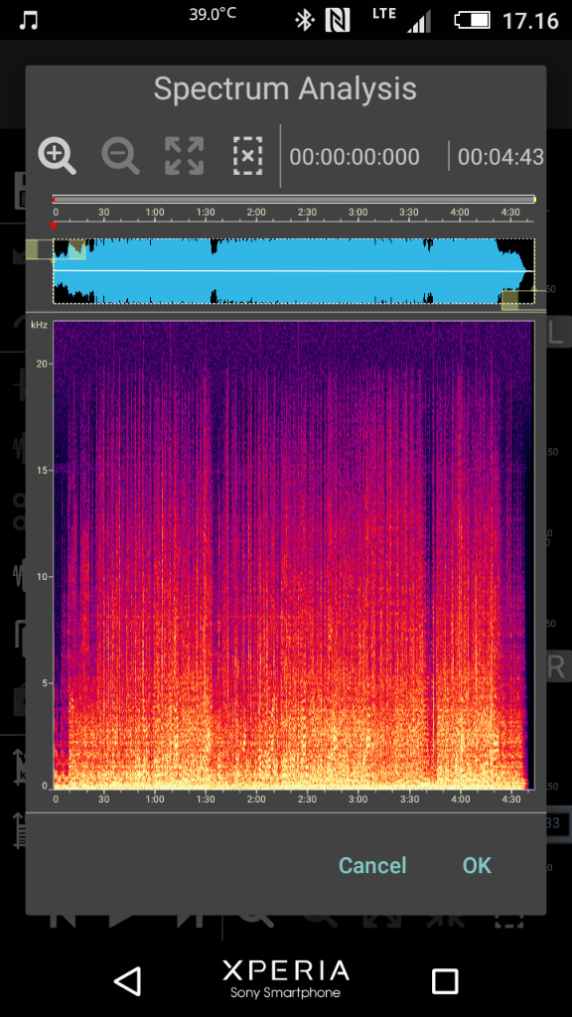The image size is (572, 1017).
Task: Click the 4:00 label under the spectrogram
Action: pyautogui.click(x=460, y=799)
